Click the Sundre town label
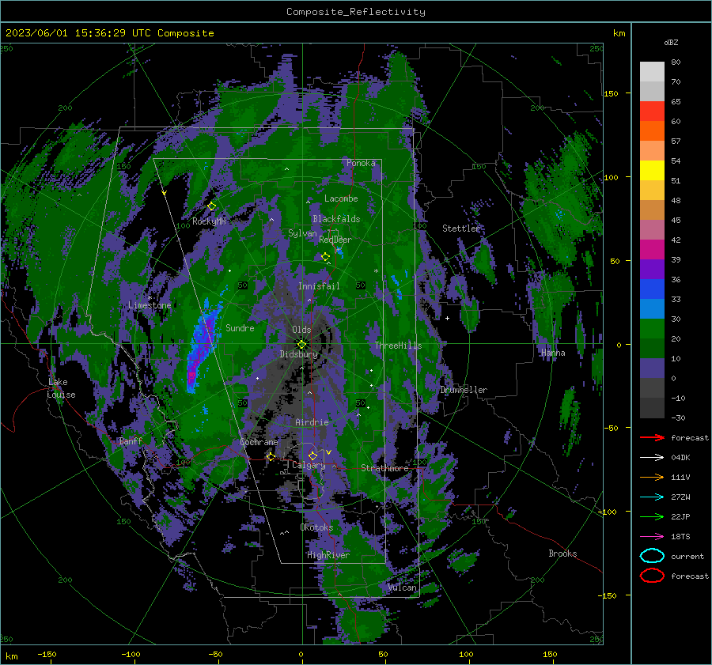This screenshot has width=712, height=665. 240,327
